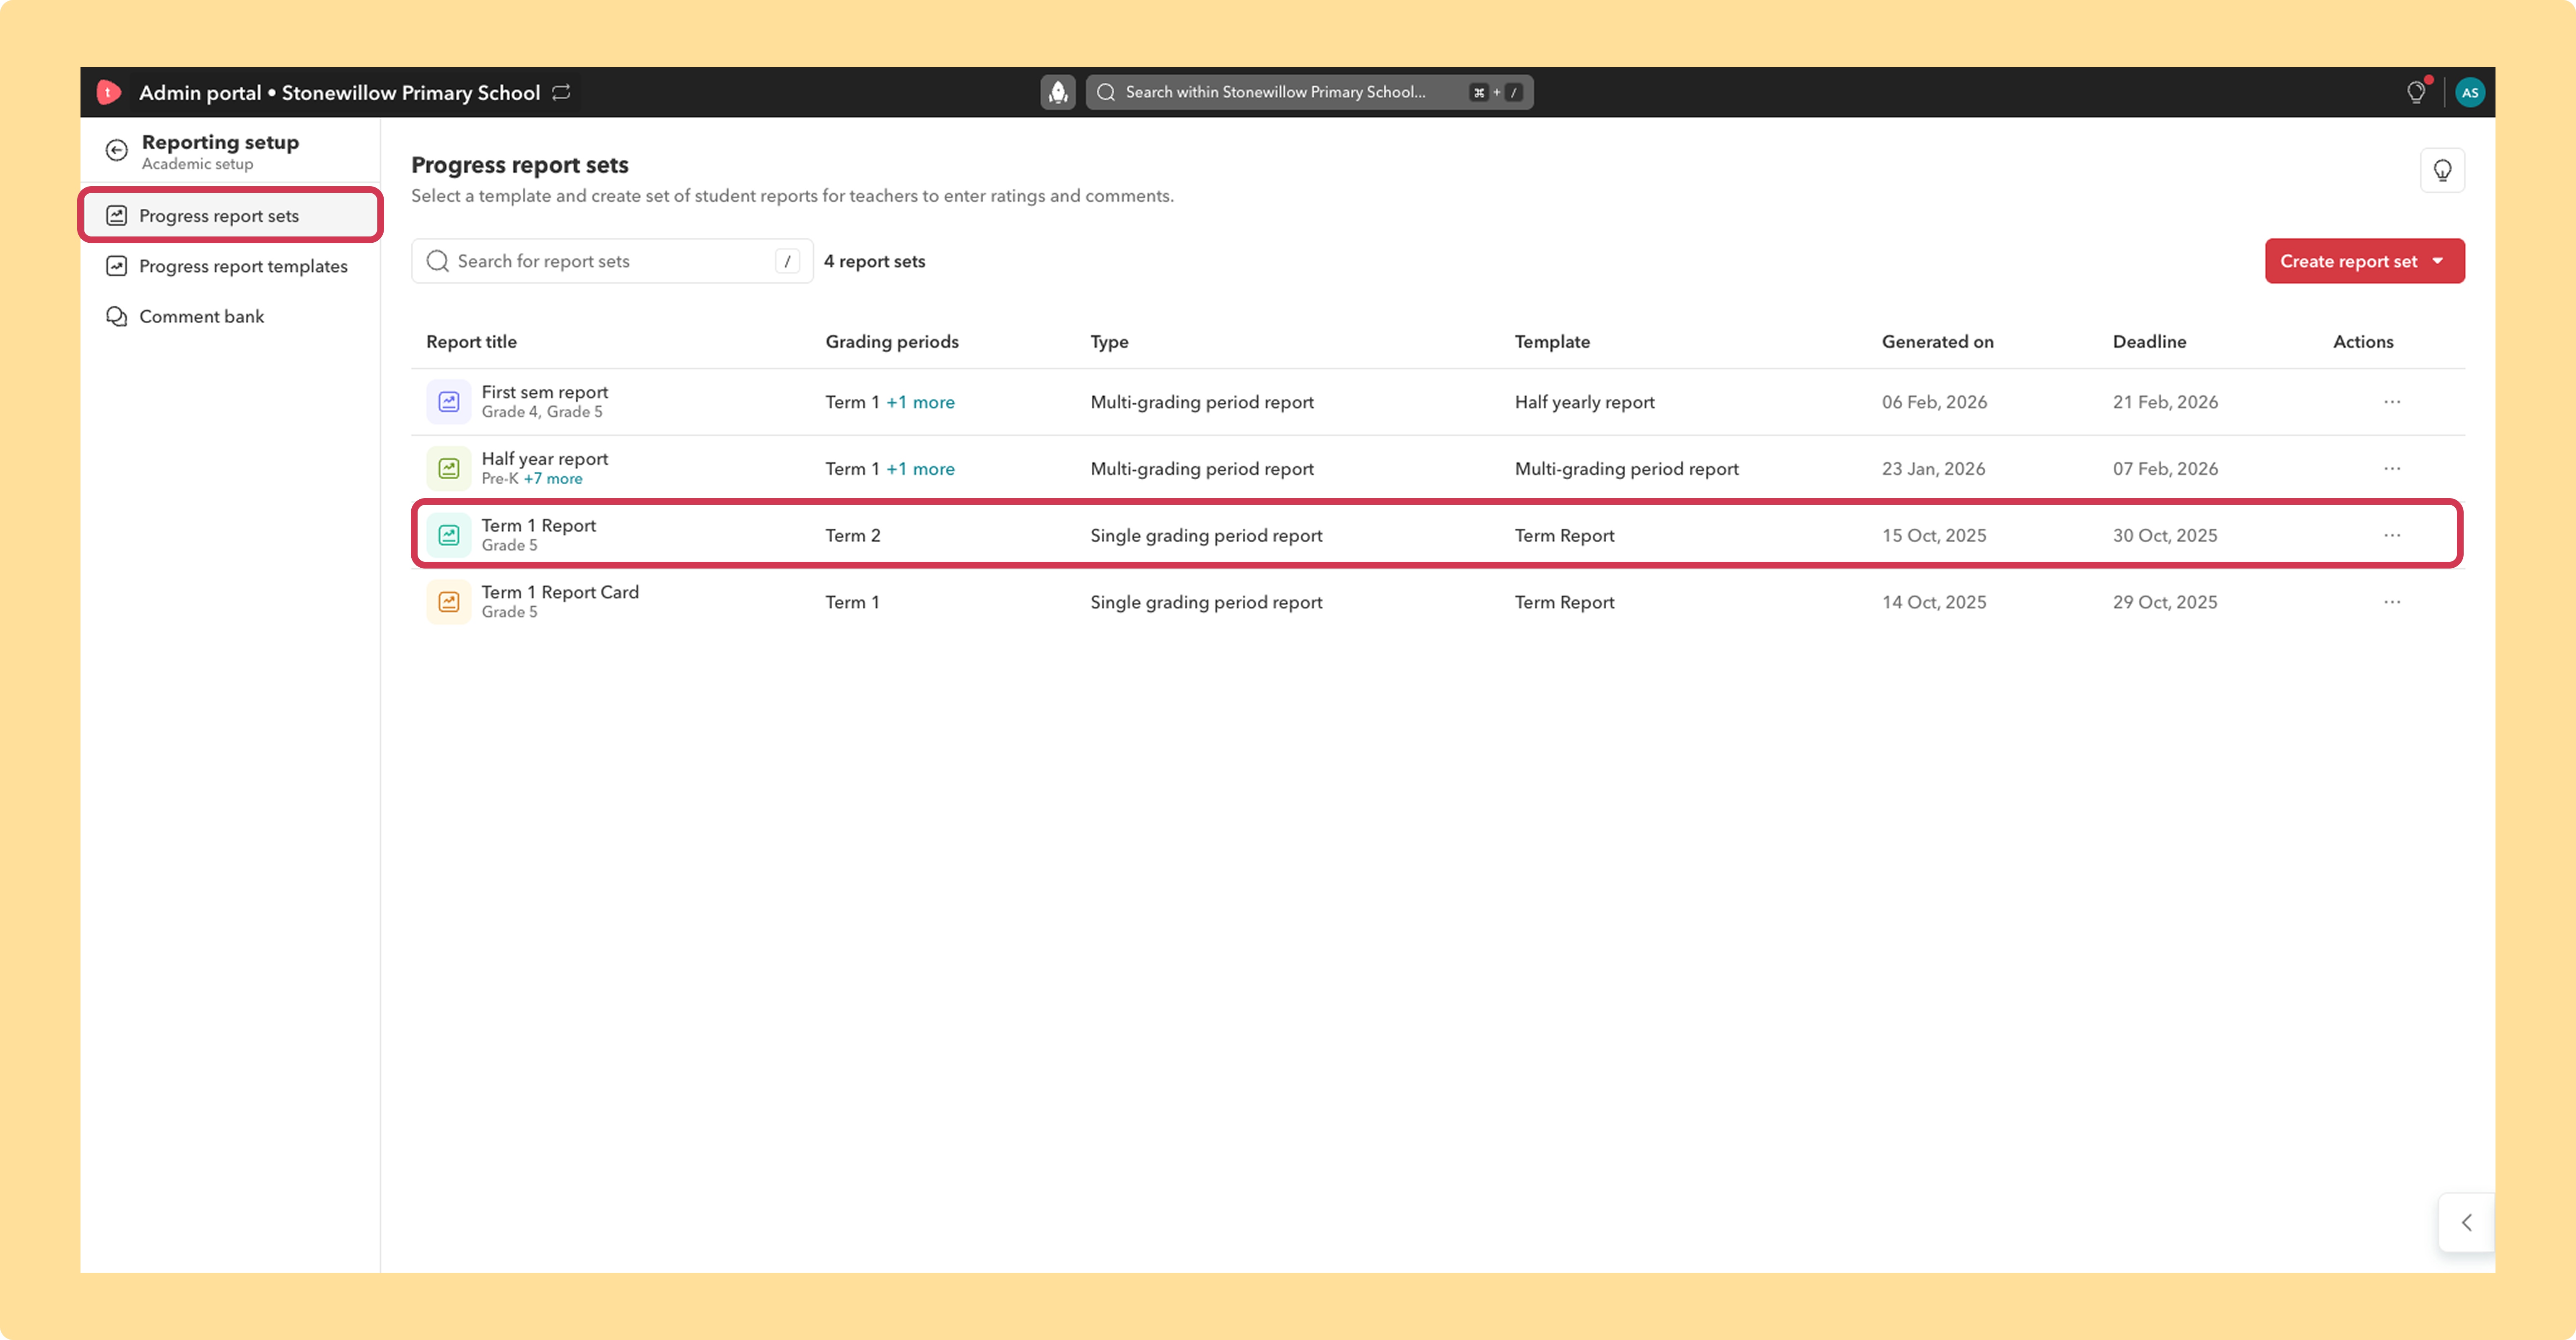2576x1340 pixels.
Task: Show more grading periods for First sem report
Action: (920, 402)
